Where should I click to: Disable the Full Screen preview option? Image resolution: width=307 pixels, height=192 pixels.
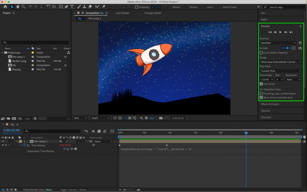pyautogui.click(x=261, y=84)
